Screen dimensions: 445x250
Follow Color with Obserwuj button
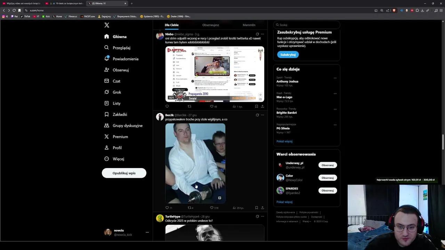tap(327, 178)
